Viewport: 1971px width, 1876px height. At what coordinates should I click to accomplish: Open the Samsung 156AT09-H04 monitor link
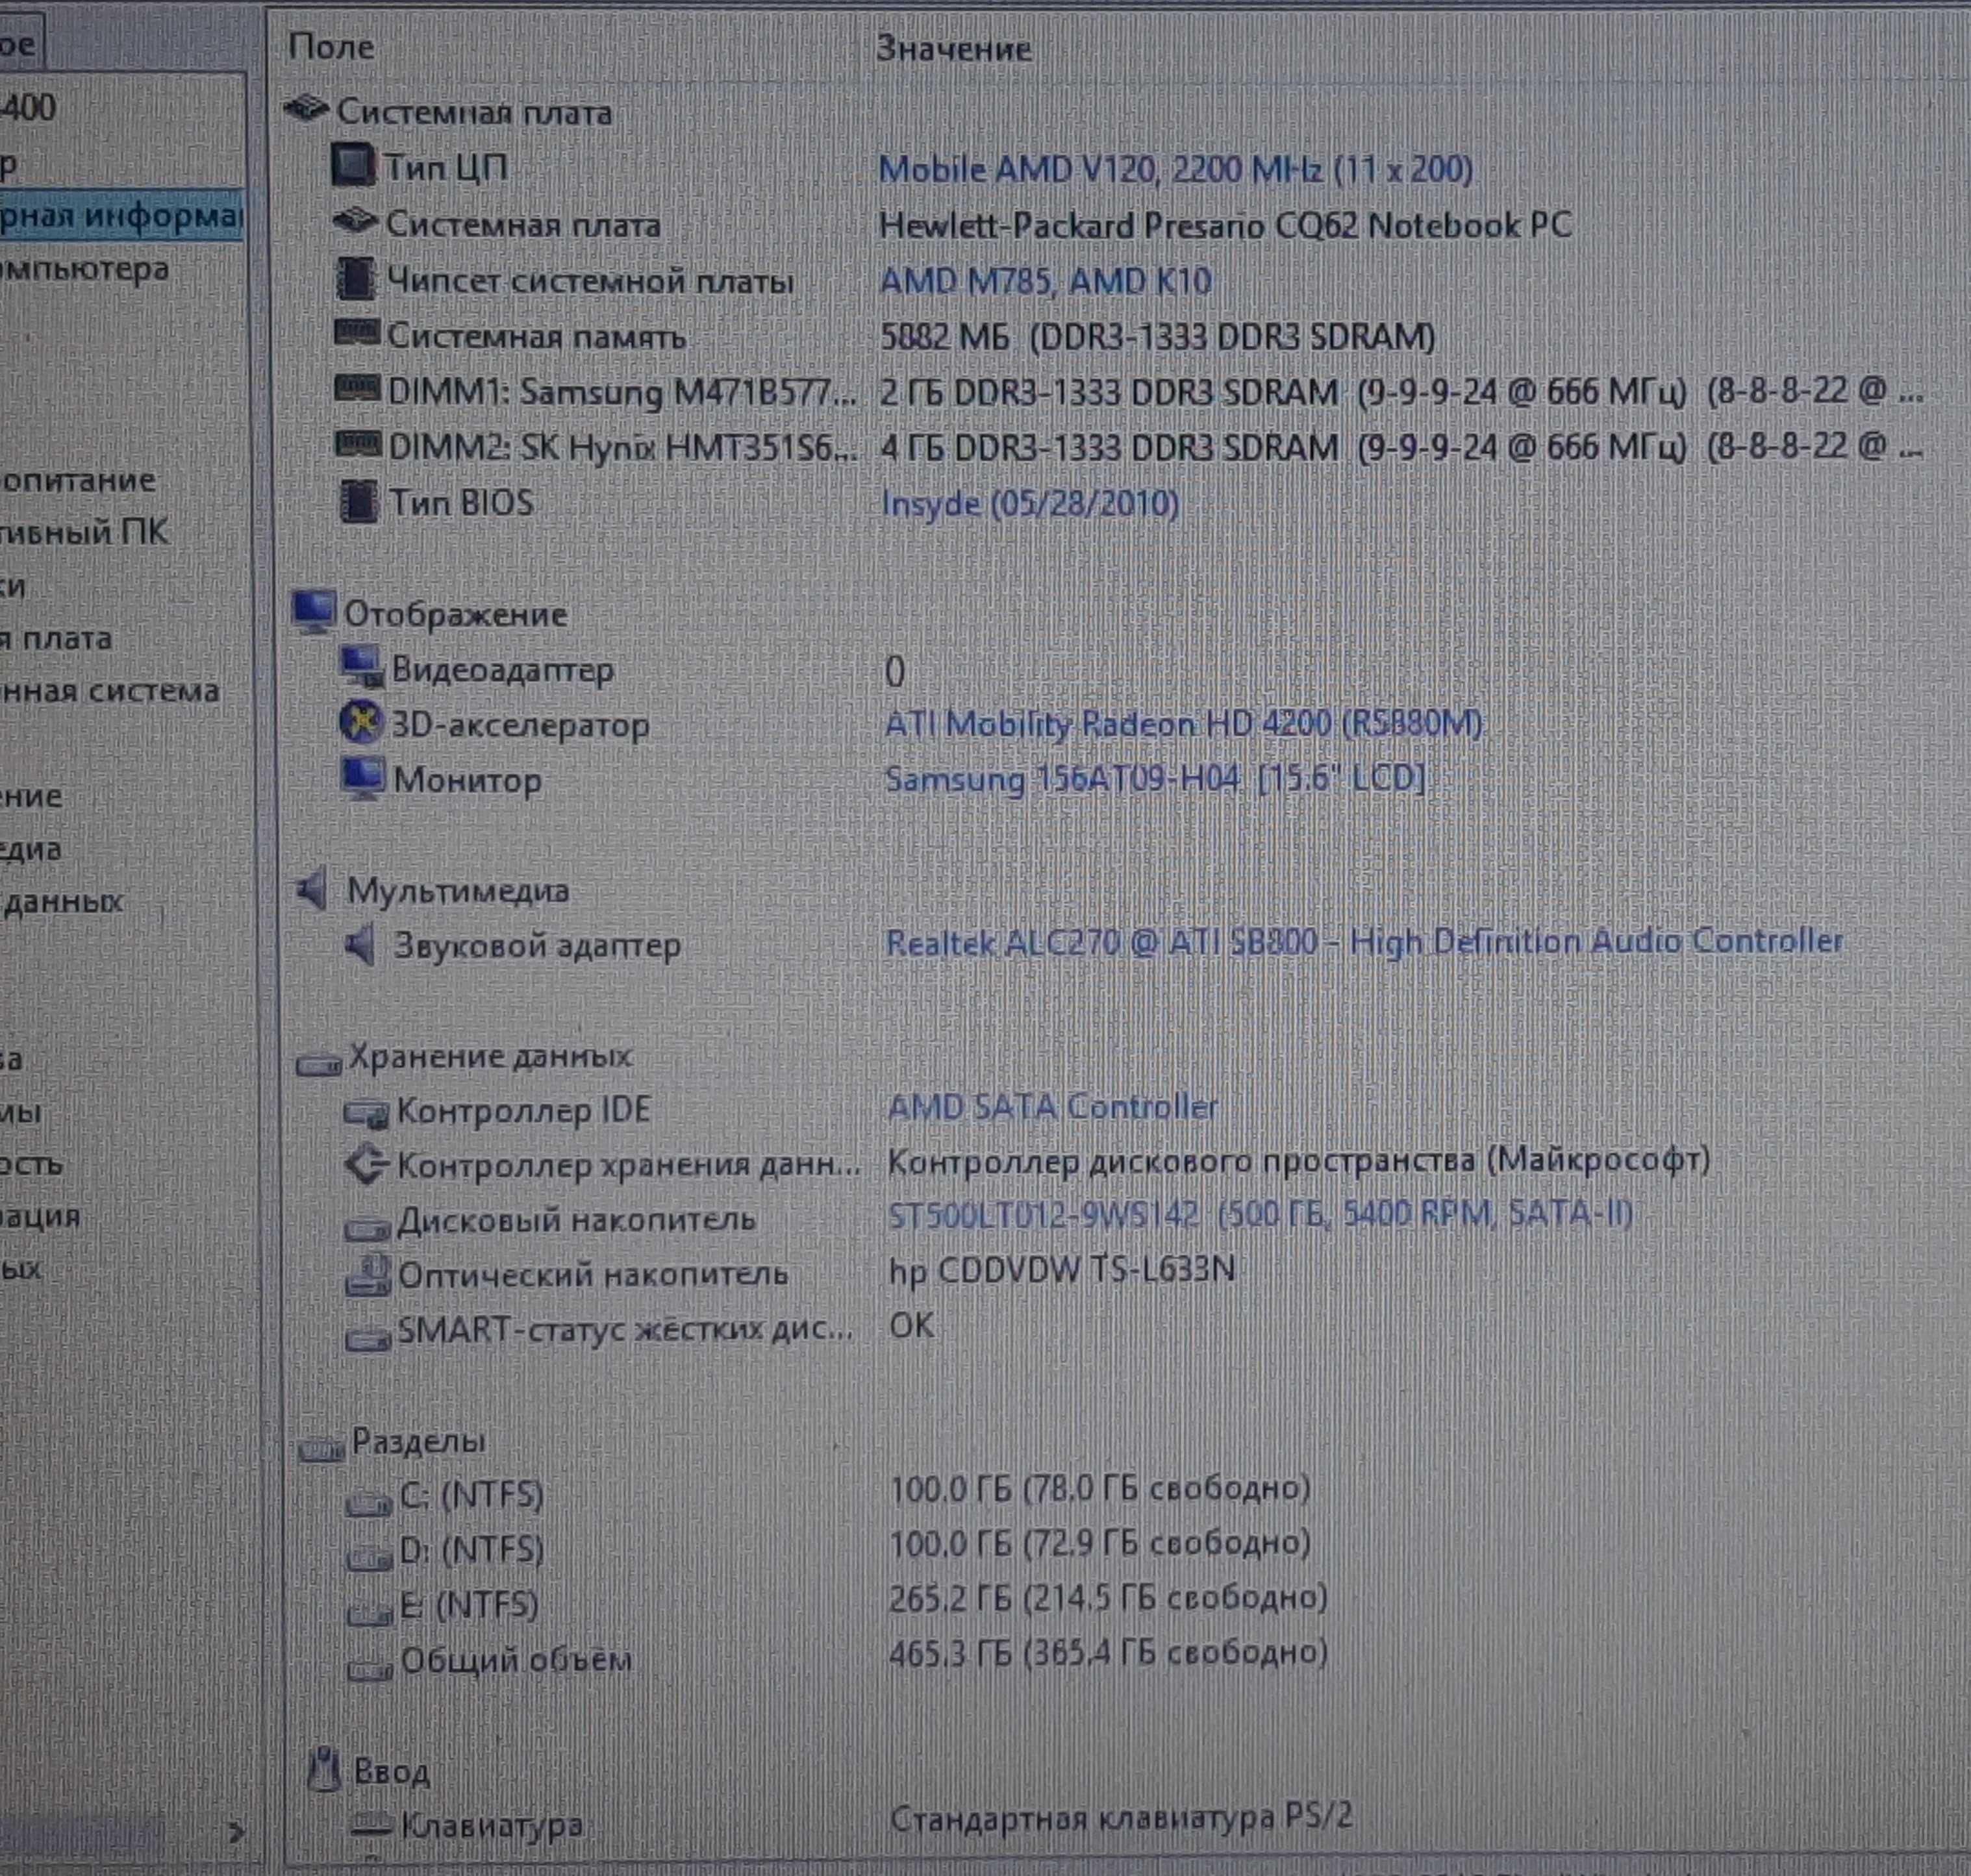[x=1155, y=778]
